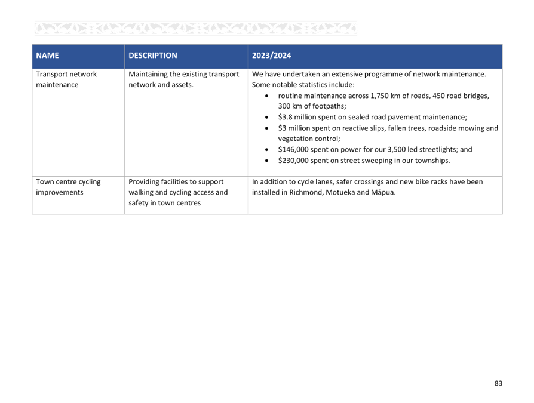534x403 pixels.
Task: Click the sentence 'We have undertaken an extensive programme'
Action: click(x=369, y=74)
